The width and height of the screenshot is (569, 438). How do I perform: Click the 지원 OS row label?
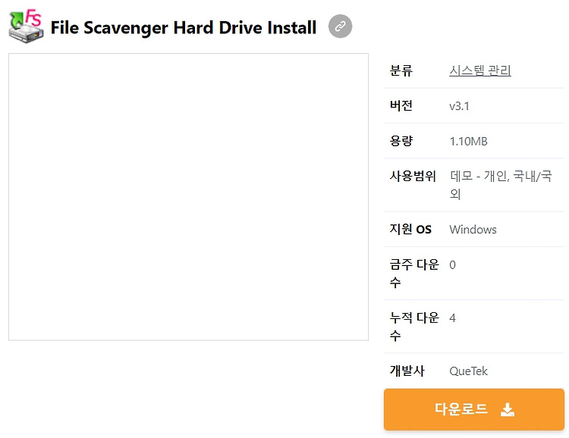tap(410, 229)
